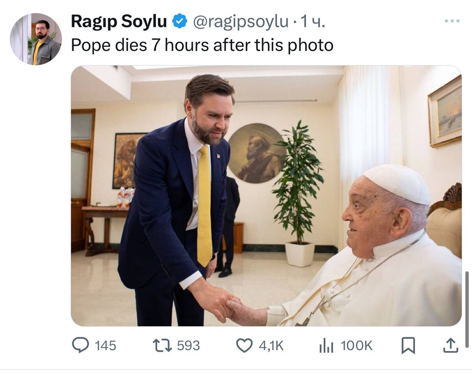Viewport: 472px width, 379px height.
Task: Click the display name Ragıp Soylu
Action: click(x=119, y=22)
